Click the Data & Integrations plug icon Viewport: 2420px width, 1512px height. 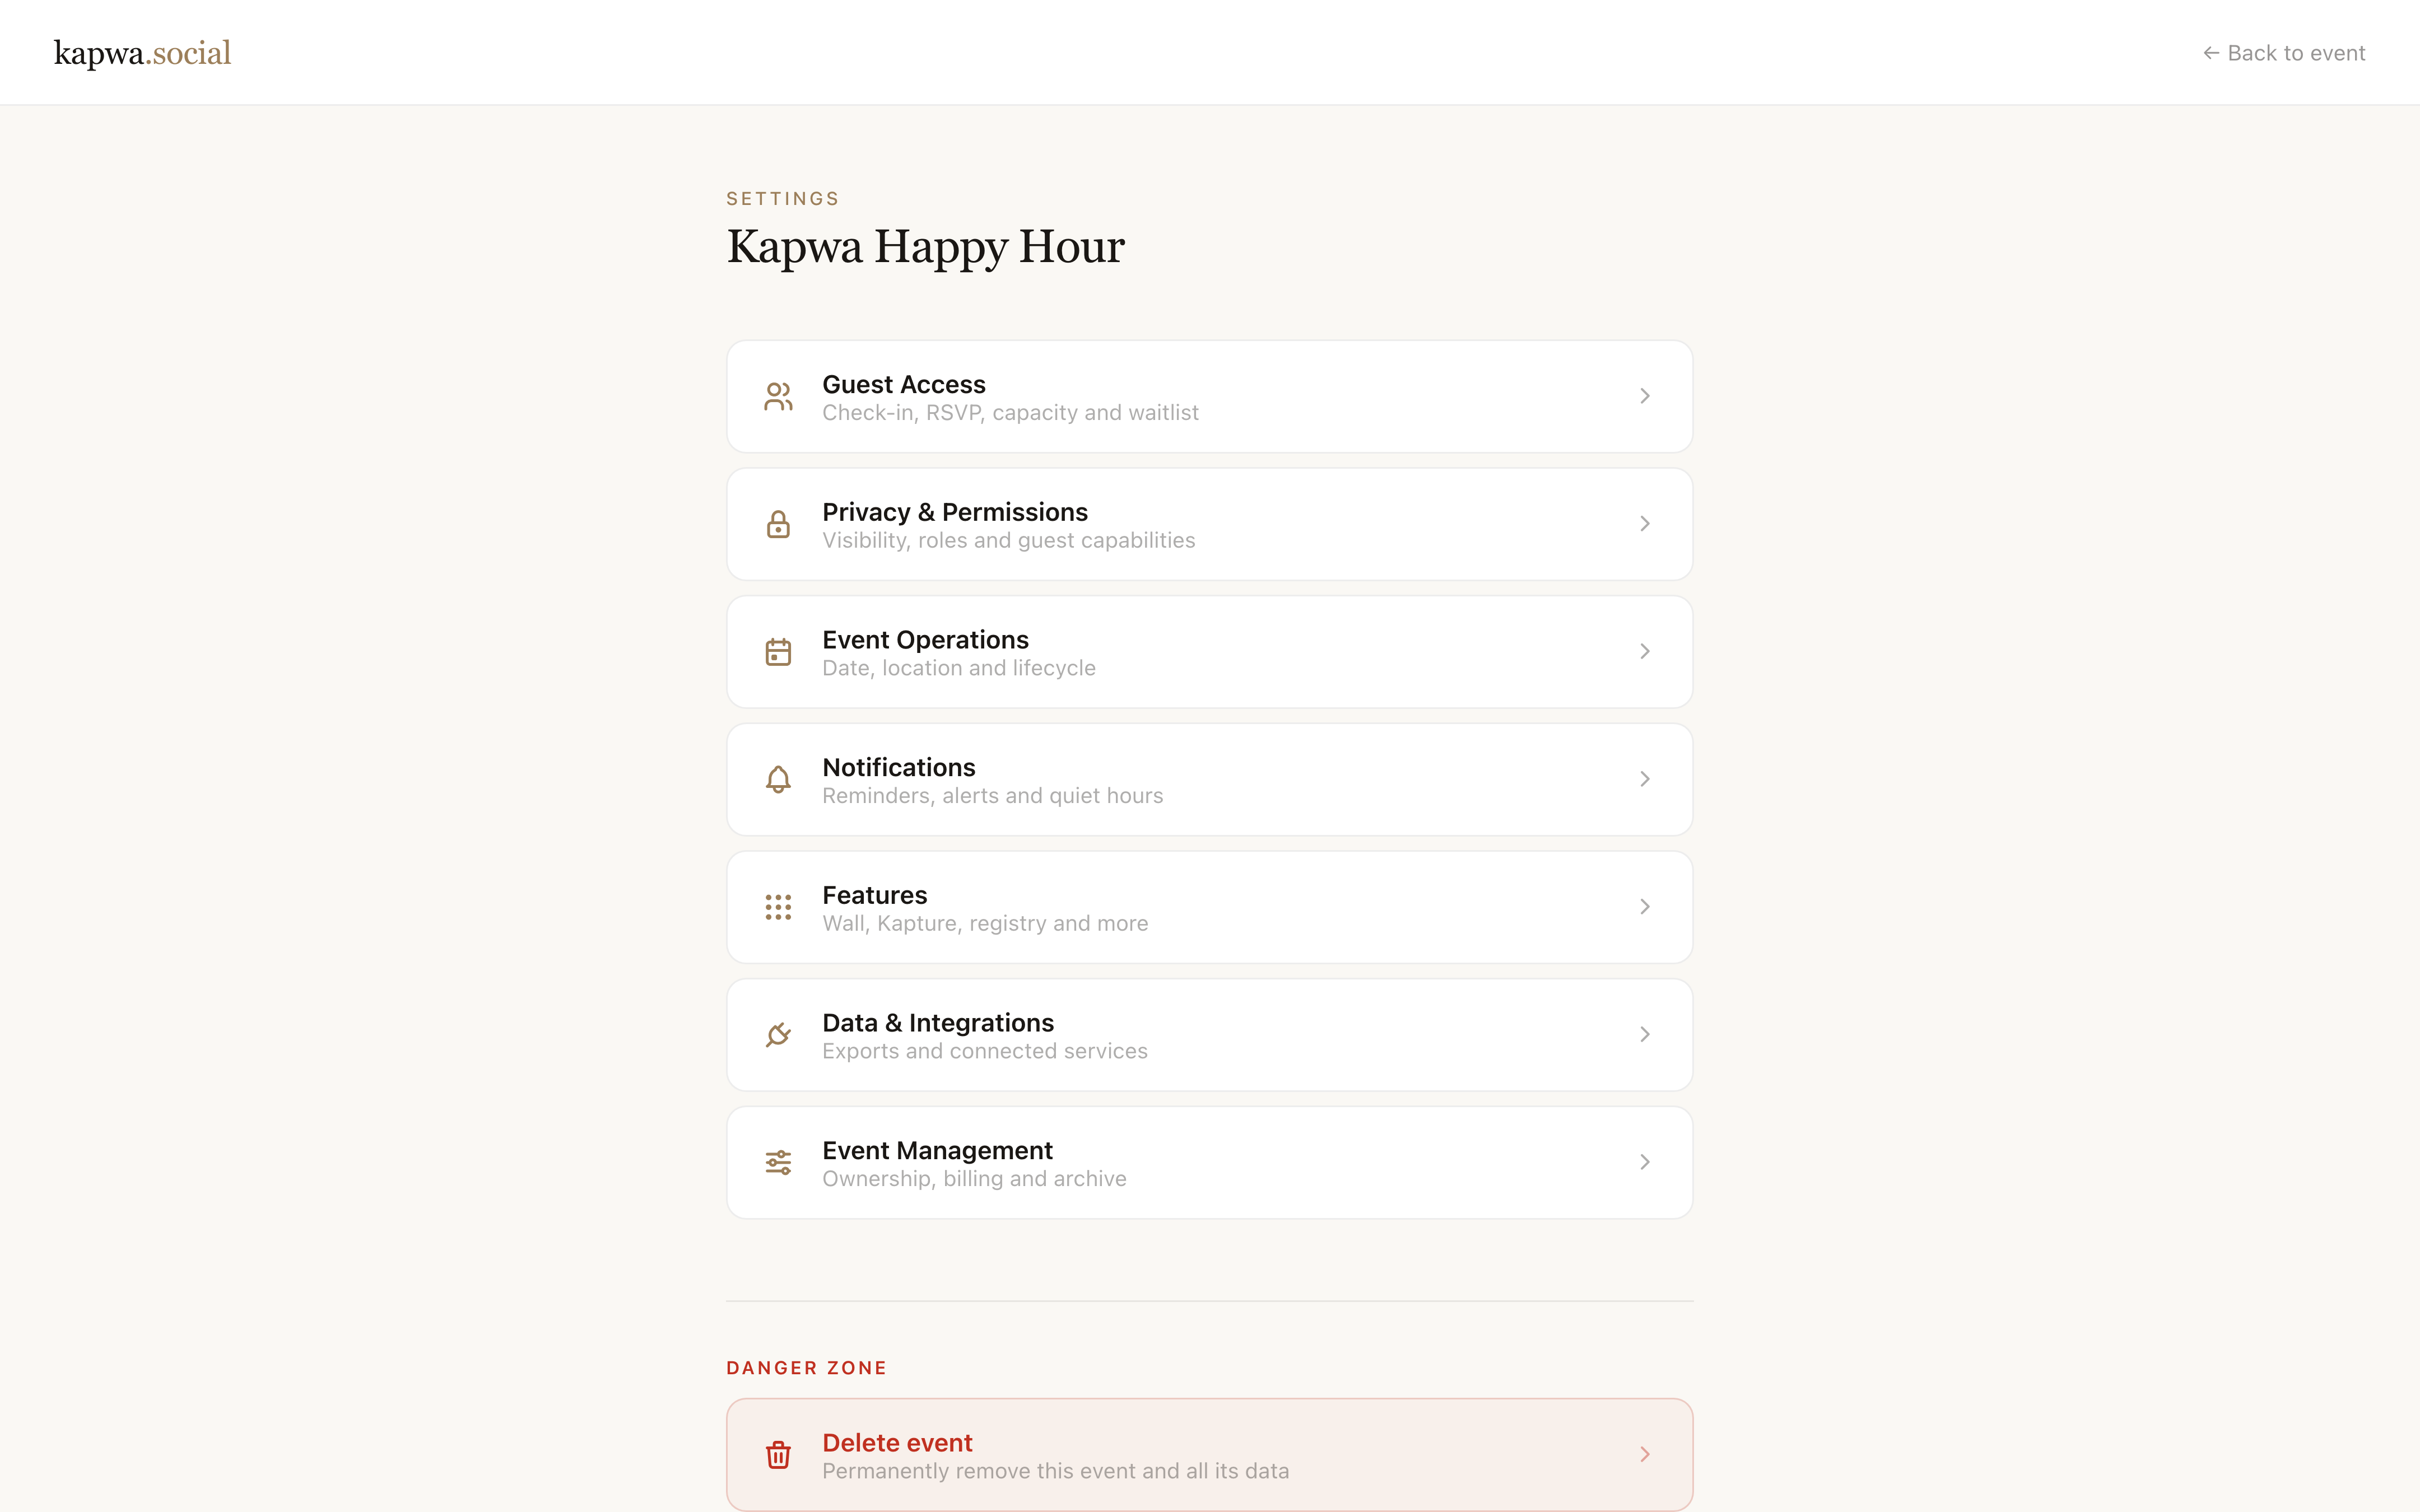click(x=778, y=1034)
